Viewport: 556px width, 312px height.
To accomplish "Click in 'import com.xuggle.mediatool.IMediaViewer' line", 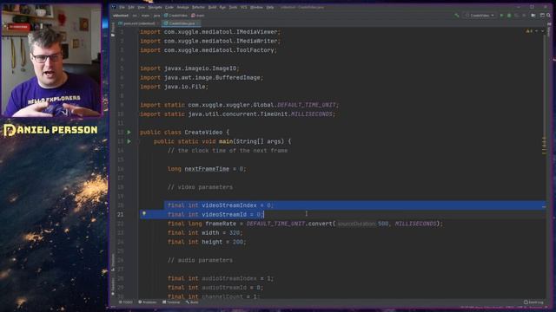I will point(210,32).
